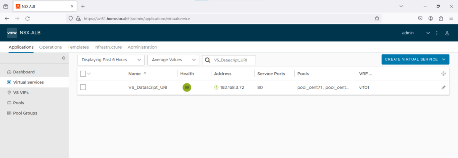Open the browser extensions icon
This screenshot has height=158, width=458.
click(441, 18)
